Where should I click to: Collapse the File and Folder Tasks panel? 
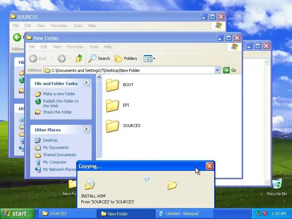(x=86, y=83)
